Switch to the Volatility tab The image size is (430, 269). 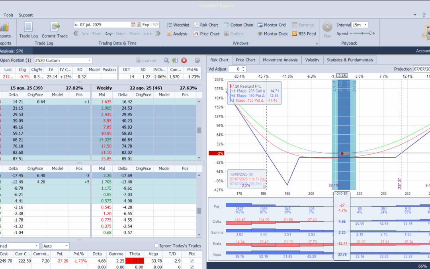(x=312, y=60)
